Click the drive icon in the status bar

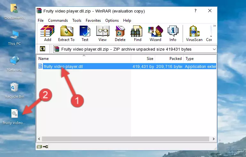(39, 147)
